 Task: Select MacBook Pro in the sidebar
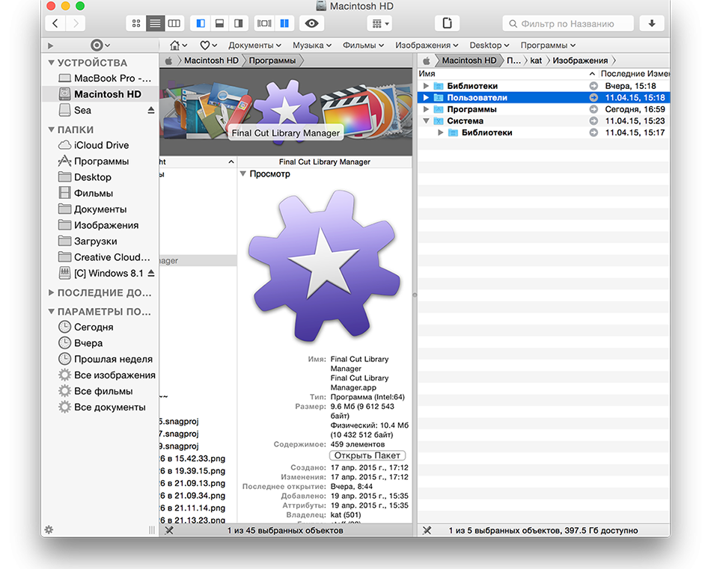point(106,79)
